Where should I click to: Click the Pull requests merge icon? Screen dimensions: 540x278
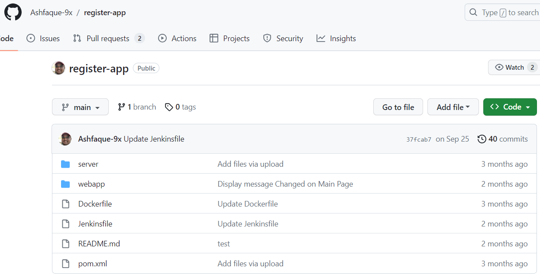click(x=77, y=38)
